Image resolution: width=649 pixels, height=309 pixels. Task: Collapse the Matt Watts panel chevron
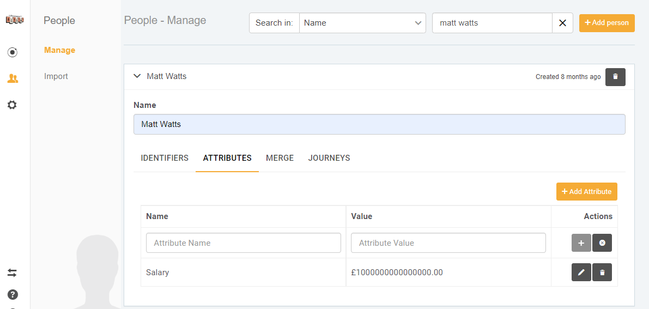click(137, 76)
